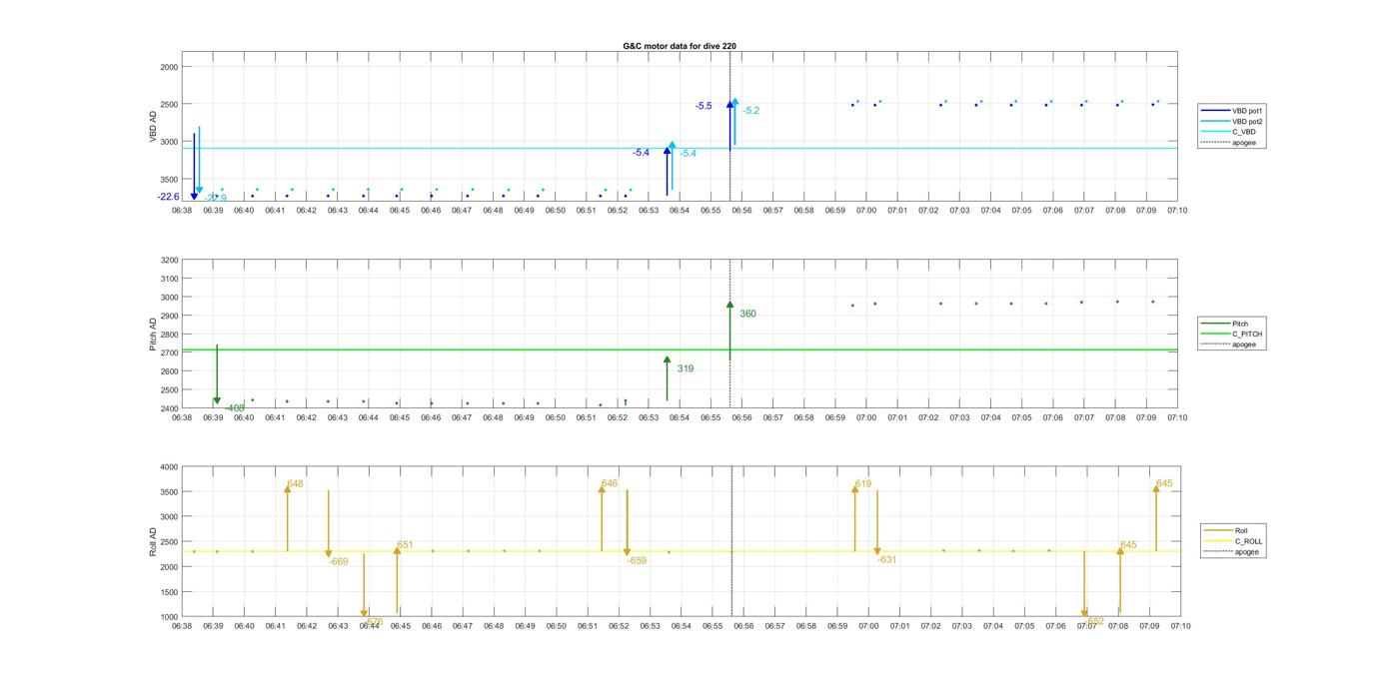Click the '4000' tick on Roll y-axis

click(168, 467)
